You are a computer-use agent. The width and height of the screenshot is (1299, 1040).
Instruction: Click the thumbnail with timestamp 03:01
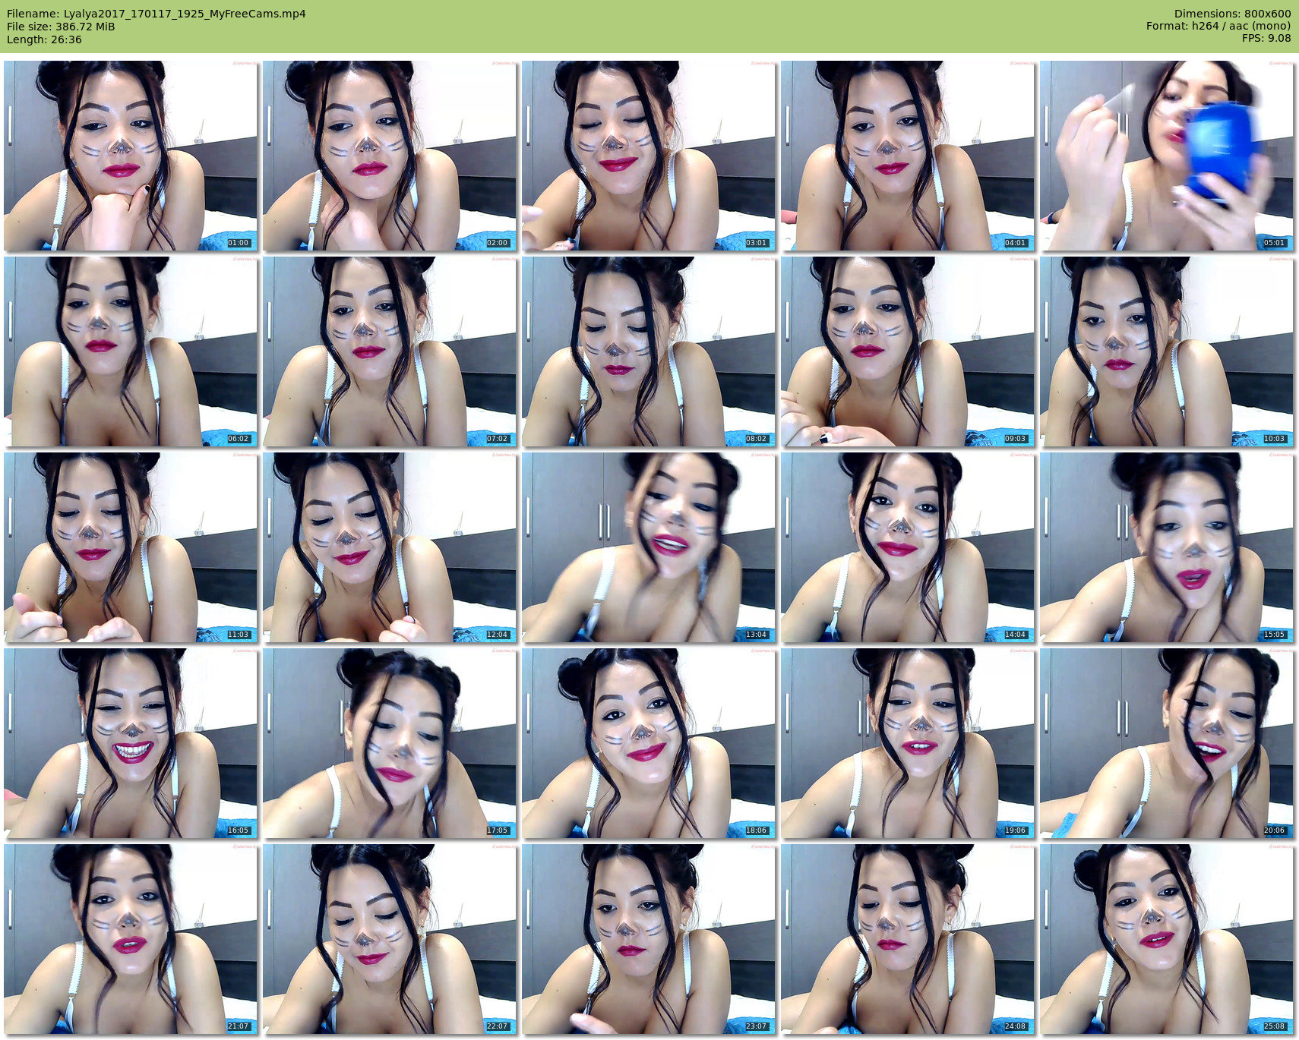click(x=649, y=156)
